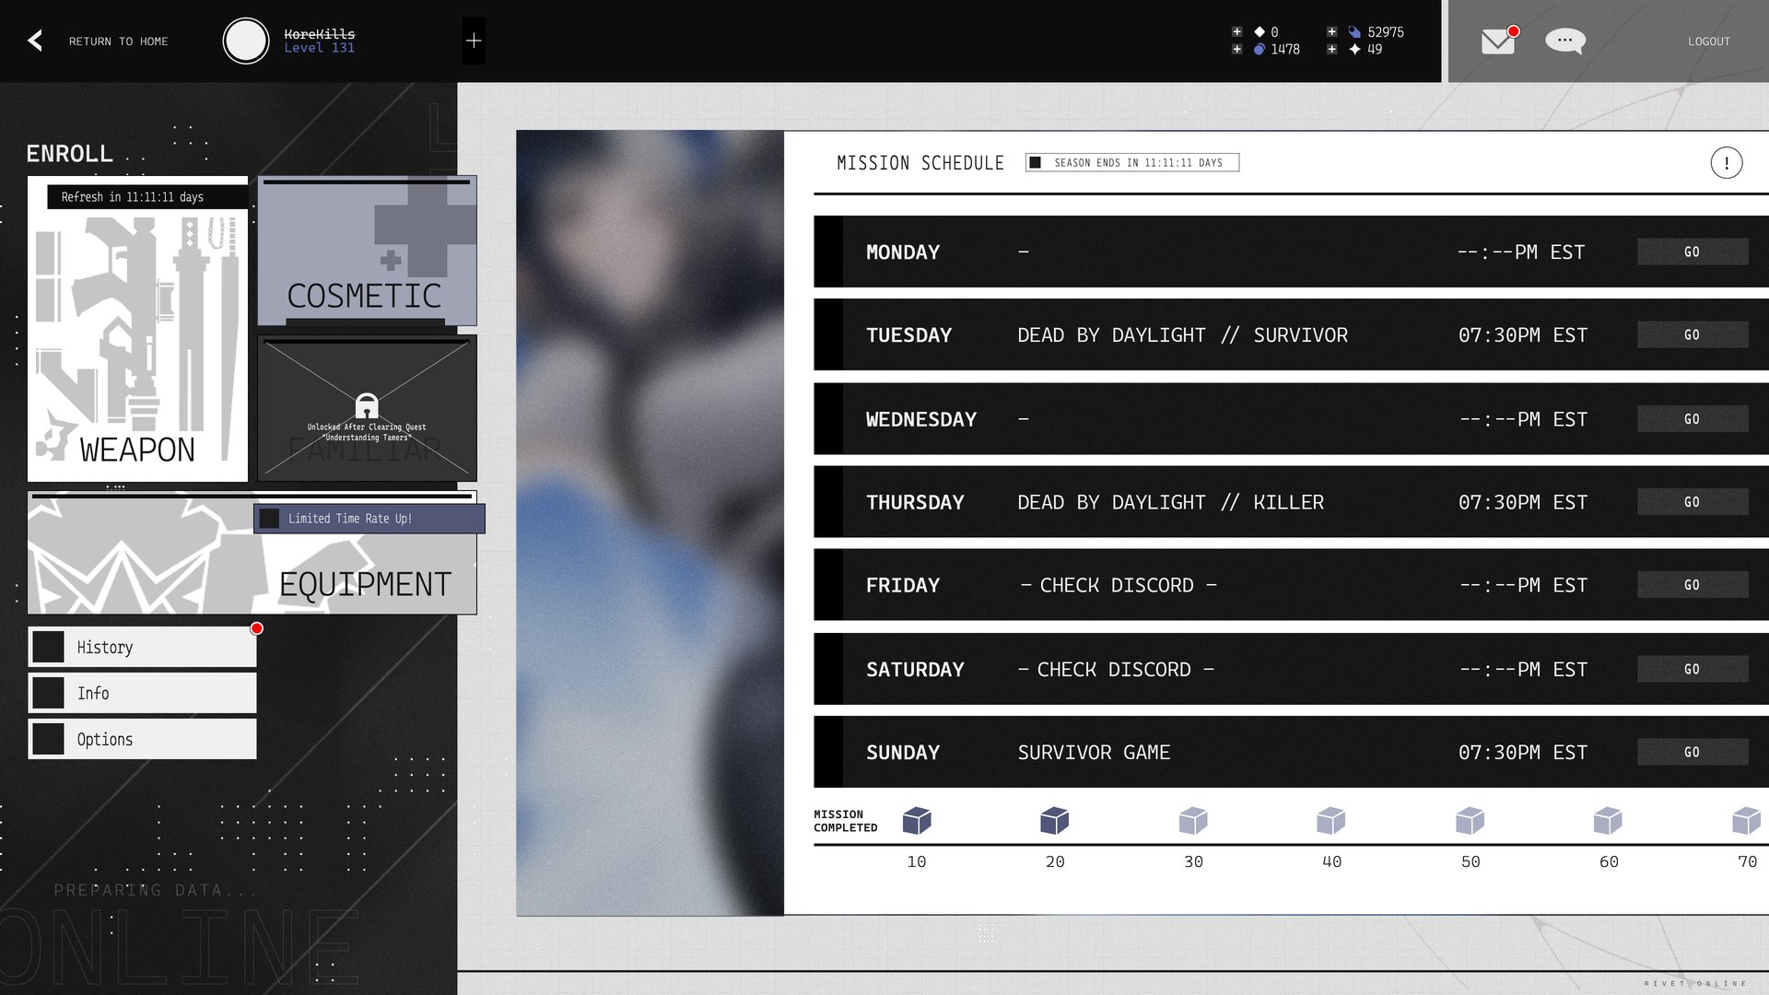Image resolution: width=1769 pixels, height=995 pixels.
Task: Click the Sunday 07:30PM EST time
Action: click(x=1523, y=753)
